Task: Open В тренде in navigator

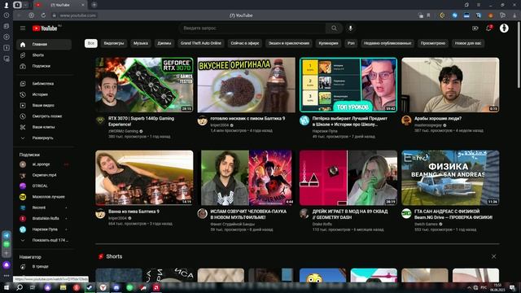Action: coord(44,266)
